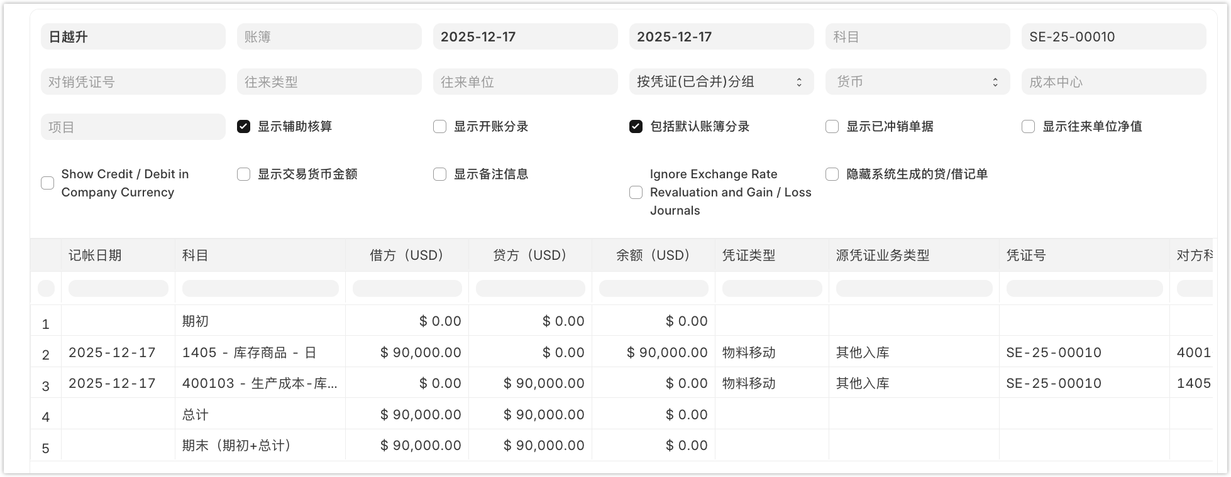Screen dimensions: 1231x477
Task: Open voucher SE-25-00010 in row 2
Action: (x=1054, y=353)
